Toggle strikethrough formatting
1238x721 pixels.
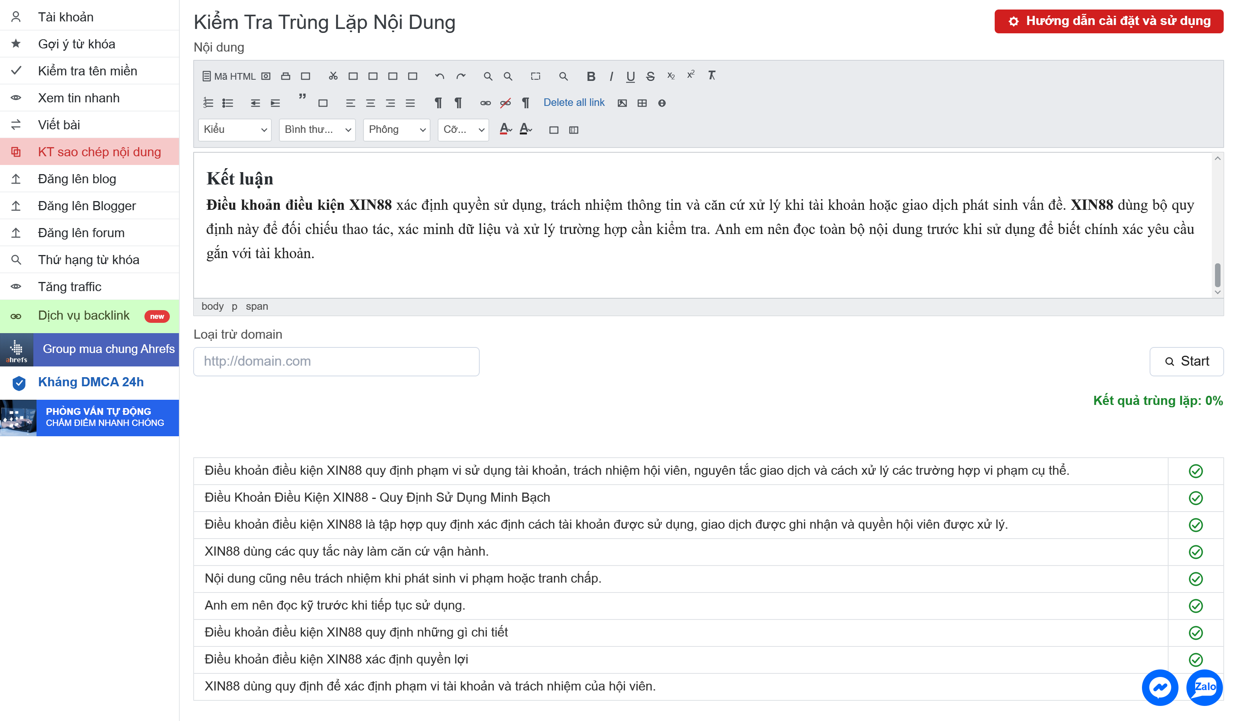pos(650,76)
